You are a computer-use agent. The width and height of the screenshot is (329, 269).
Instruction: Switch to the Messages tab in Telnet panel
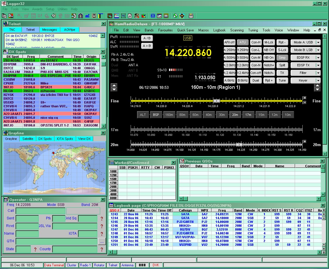coord(49,30)
